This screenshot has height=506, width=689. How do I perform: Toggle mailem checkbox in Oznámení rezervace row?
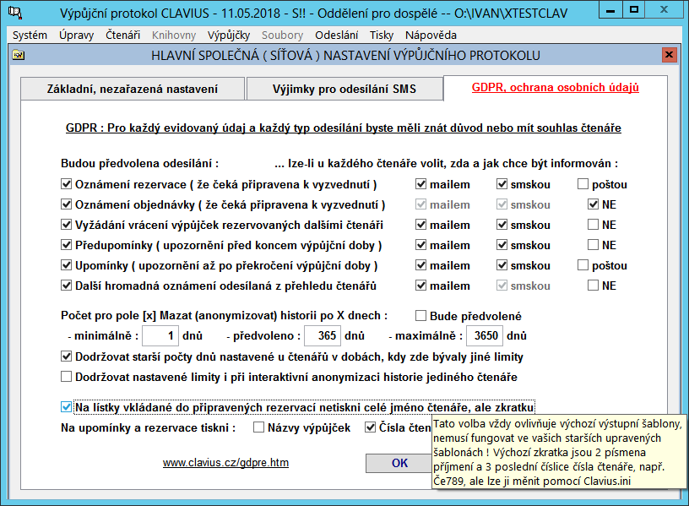point(421,184)
